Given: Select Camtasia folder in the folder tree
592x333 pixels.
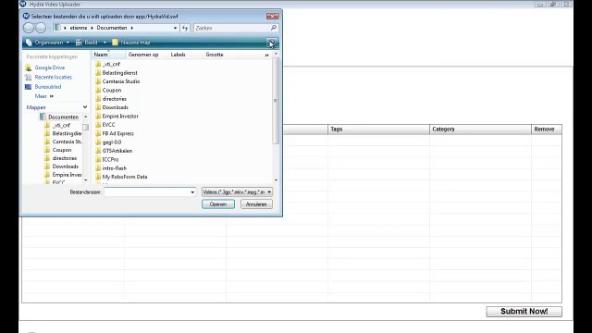Looking at the screenshot, I should pyautogui.click(x=63, y=142).
